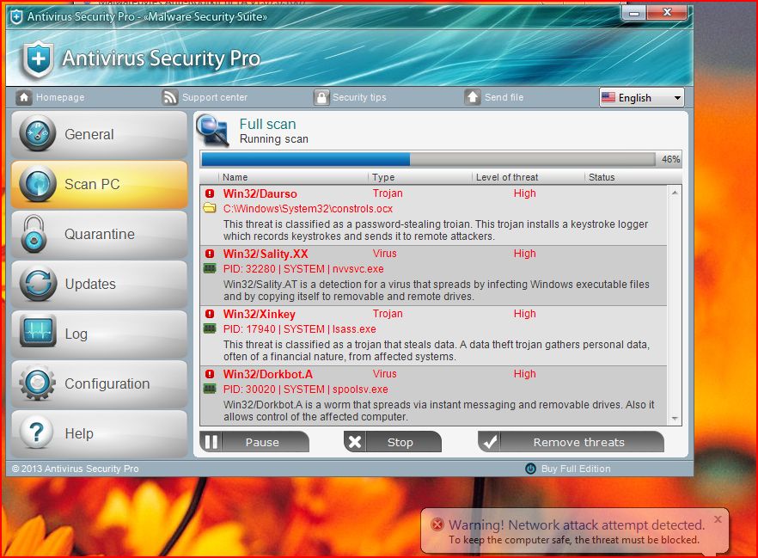Click the Updates refresh arrows icon
This screenshot has width=758, height=558.
(x=38, y=284)
